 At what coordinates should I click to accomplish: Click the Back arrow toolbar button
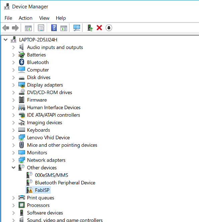[6, 28]
